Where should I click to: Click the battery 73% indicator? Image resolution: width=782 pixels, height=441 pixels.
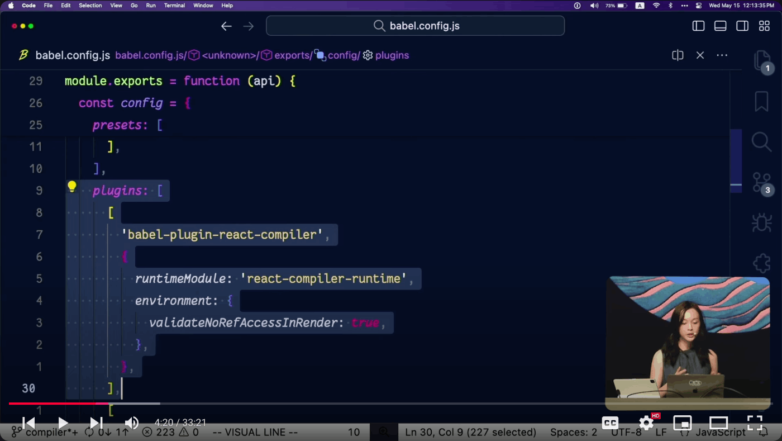click(x=616, y=6)
